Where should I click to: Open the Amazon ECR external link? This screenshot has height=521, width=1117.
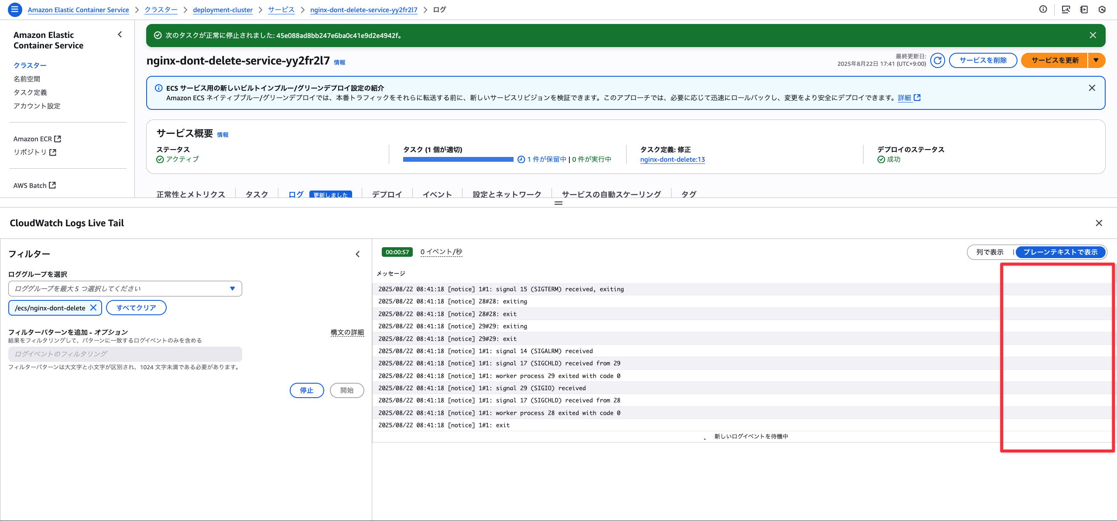pos(37,139)
